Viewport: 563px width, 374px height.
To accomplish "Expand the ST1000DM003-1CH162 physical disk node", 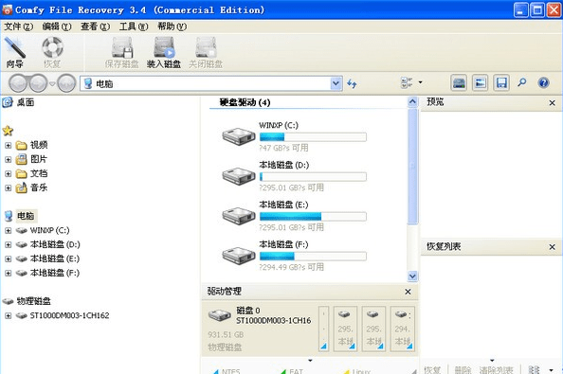I will click(8, 316).
